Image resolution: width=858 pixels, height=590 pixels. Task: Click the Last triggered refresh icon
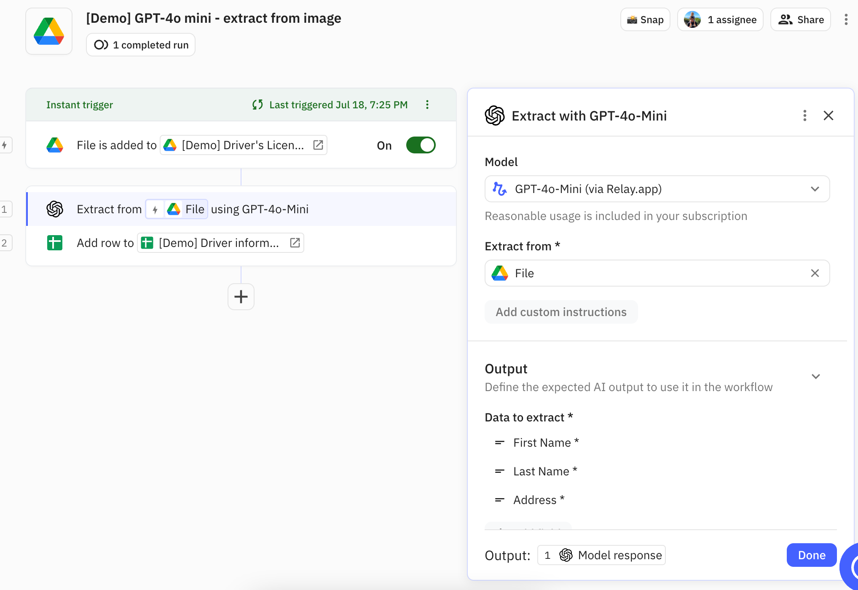(257, 105)
